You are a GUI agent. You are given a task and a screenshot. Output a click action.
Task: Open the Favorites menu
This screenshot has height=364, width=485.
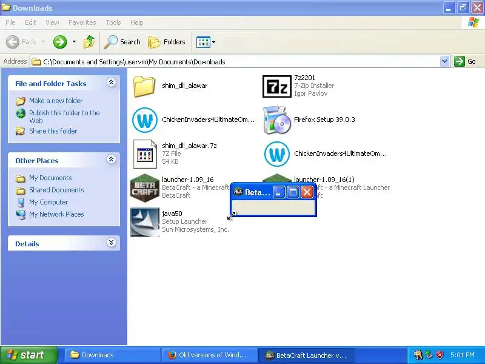click(x=82, y=22)
